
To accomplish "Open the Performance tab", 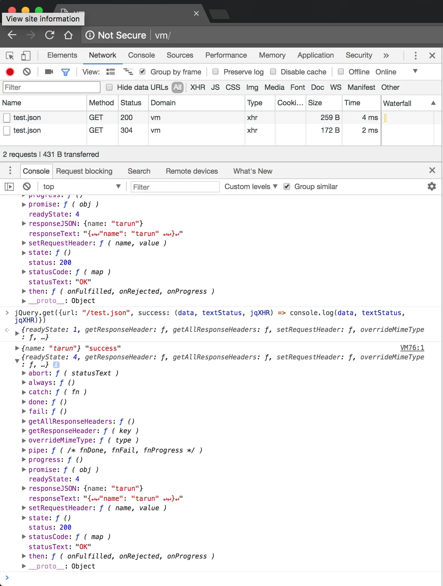I will point(226,55).
